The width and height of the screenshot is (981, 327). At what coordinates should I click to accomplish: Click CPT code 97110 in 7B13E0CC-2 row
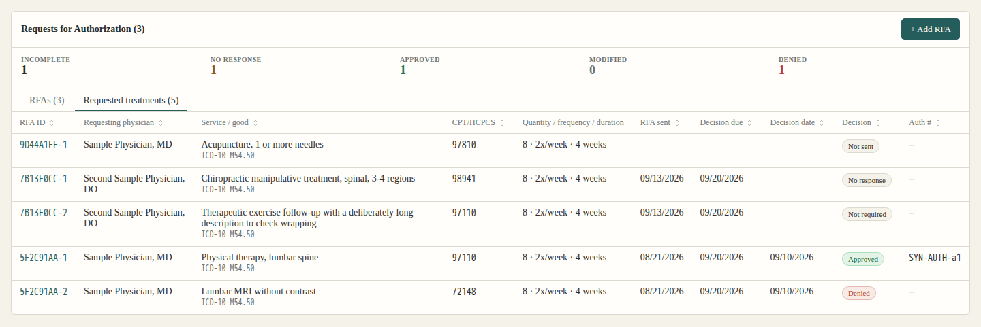[464, 213]
